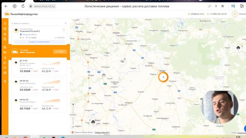Open the browser profile icon beside back arrow
The image size is (246, 138).
[x=15, y=6]
